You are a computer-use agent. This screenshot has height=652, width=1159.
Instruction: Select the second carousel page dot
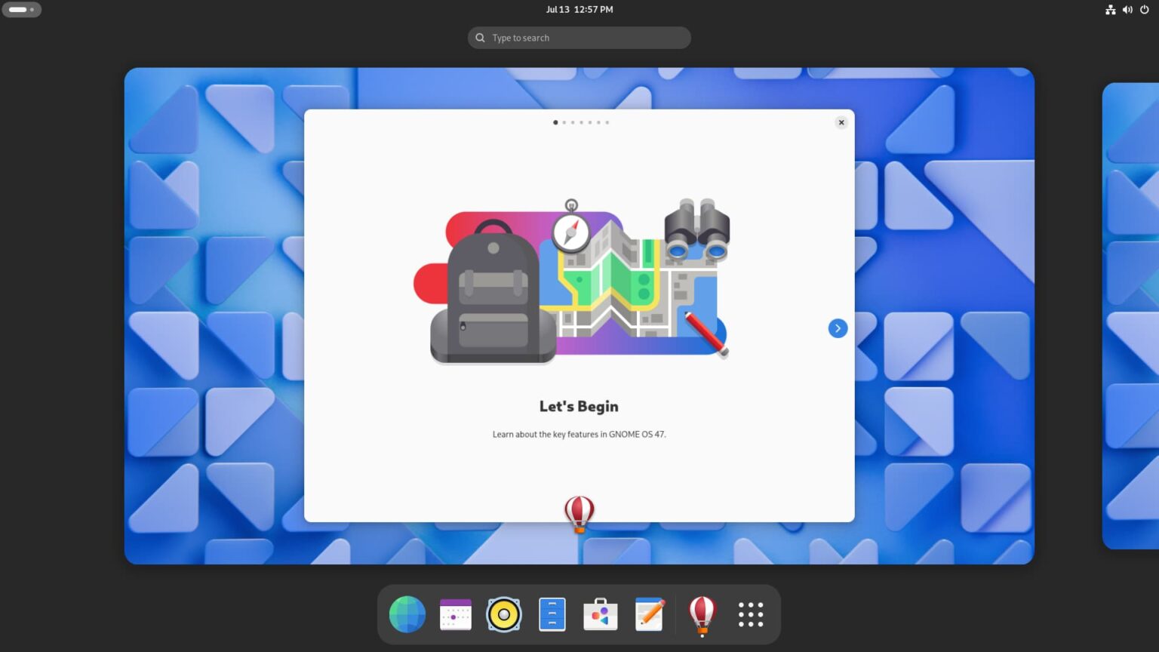pyautogui.click(x=564, y=122)
